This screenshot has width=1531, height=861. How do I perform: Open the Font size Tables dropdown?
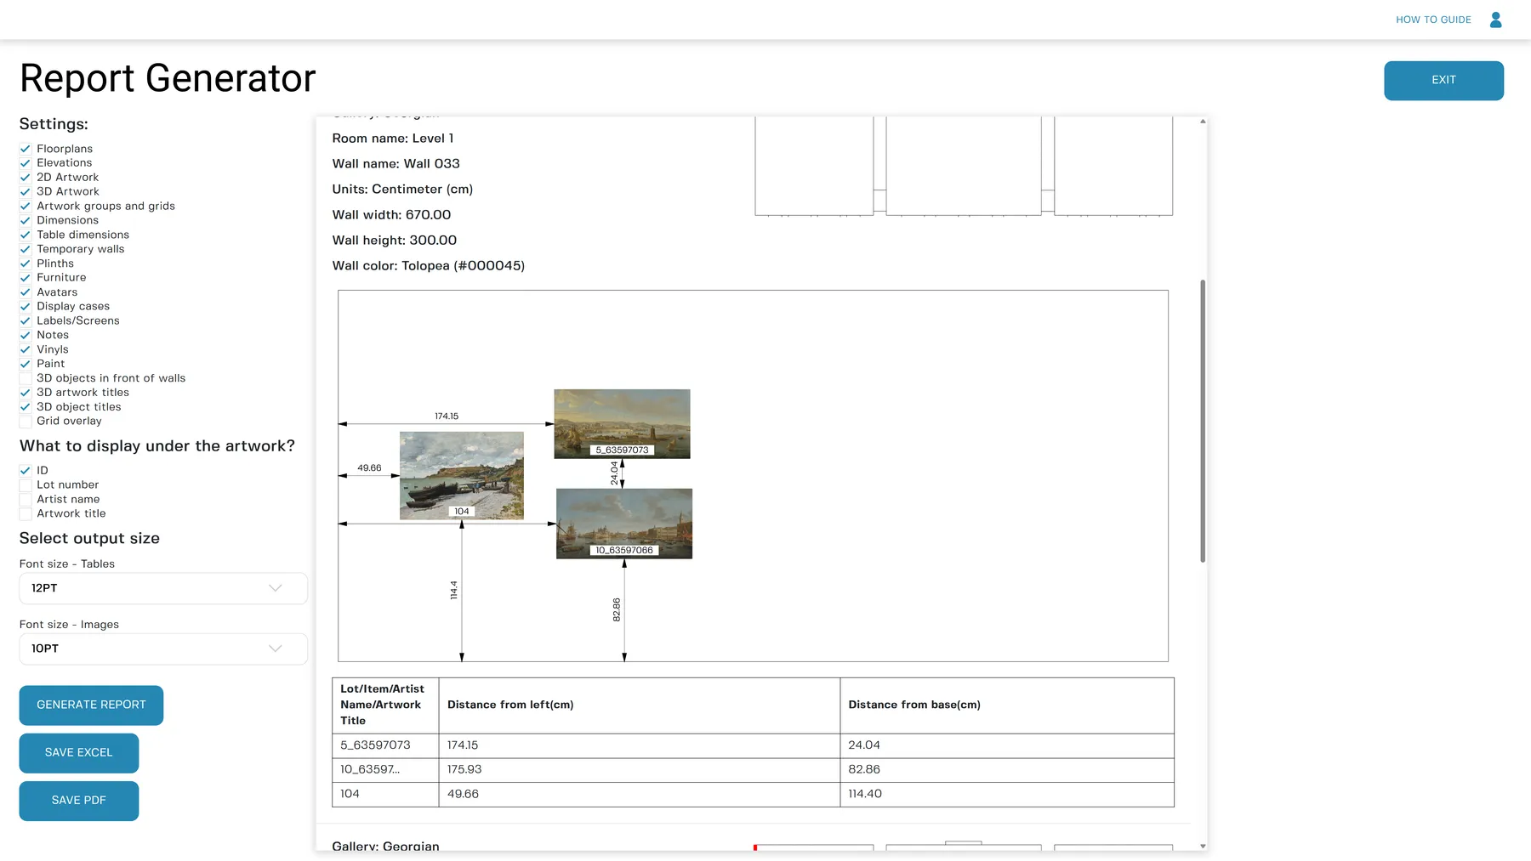163,588
